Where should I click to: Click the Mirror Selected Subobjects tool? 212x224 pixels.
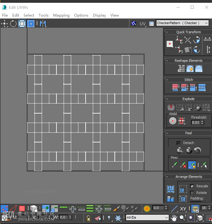[43, 24]
